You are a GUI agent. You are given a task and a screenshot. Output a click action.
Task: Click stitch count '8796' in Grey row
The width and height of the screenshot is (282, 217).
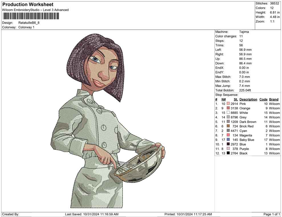234,117
